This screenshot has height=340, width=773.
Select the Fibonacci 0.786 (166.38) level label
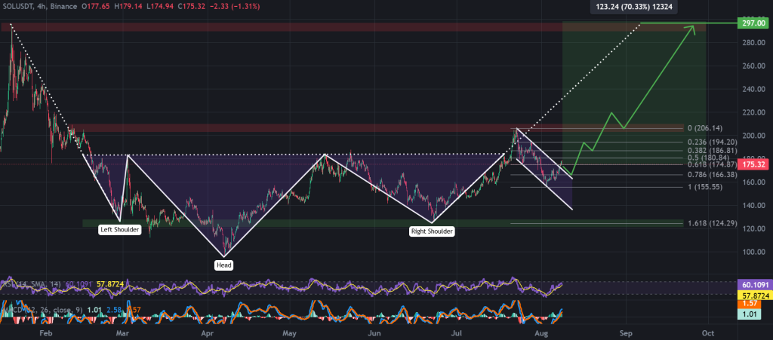click(713, 175)
